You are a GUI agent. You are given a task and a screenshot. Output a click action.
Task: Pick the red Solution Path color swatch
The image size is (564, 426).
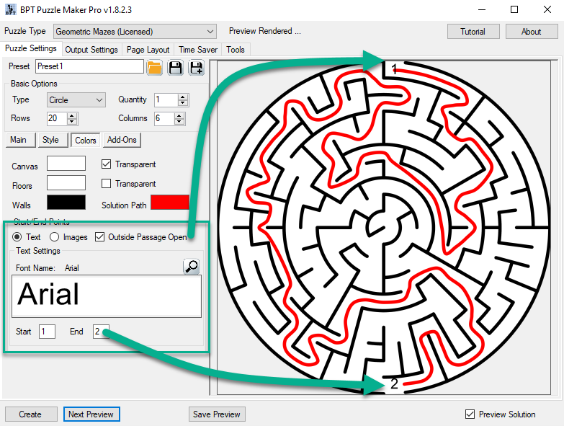coord(169,203)
